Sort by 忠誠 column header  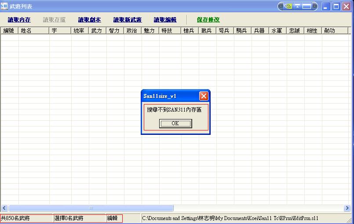[x=294, y=31]
